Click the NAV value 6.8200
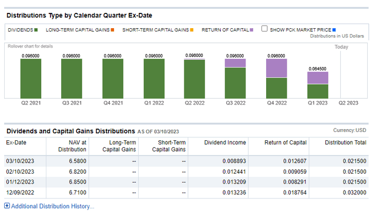 [78, 171]
